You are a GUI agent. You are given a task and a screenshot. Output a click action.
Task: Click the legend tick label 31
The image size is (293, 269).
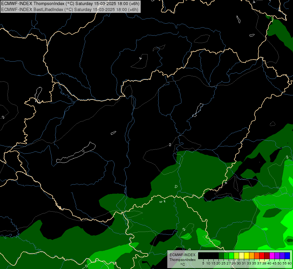pos(244,263)
